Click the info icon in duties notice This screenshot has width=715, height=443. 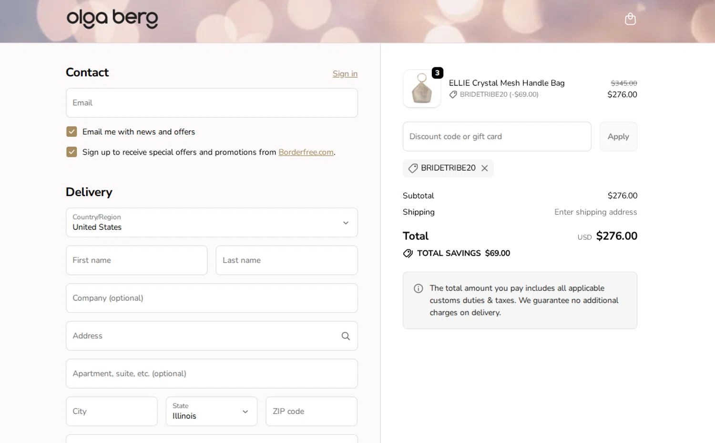point(418,288)
